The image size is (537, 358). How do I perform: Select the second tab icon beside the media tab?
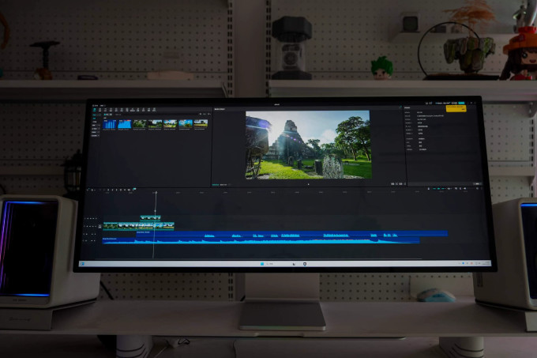click(100, 110)
